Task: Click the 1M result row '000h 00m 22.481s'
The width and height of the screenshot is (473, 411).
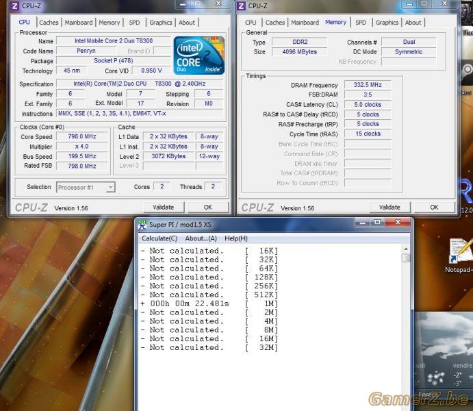Action: click(209, 303)
